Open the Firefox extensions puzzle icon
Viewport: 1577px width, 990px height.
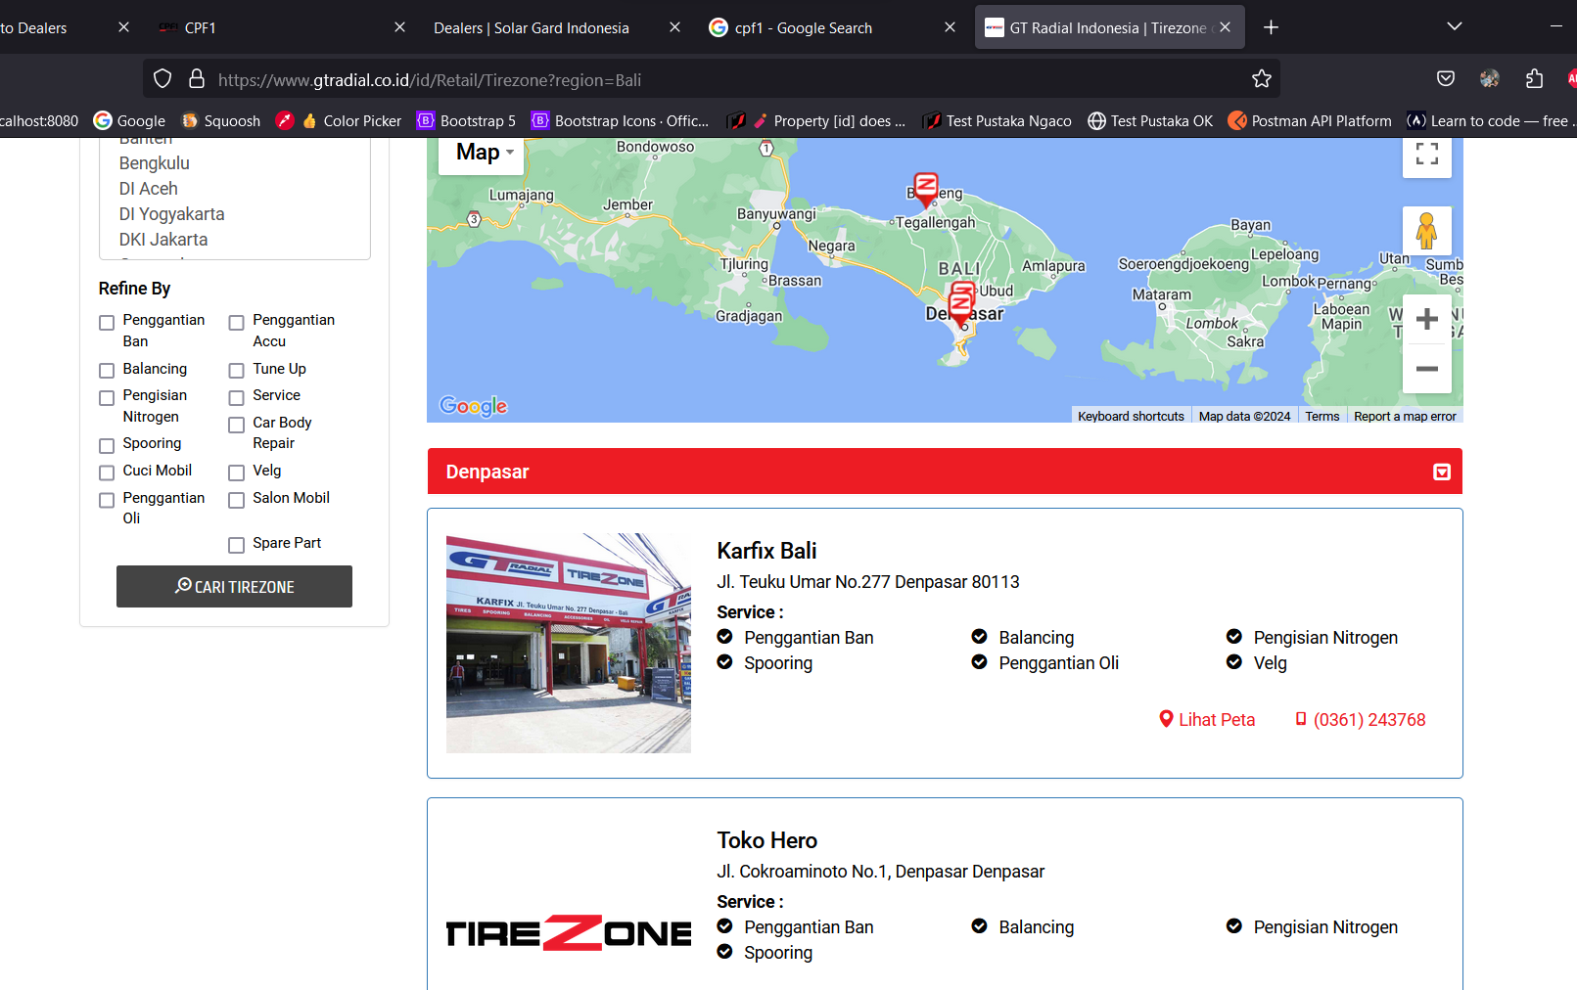pos(1534,79)
